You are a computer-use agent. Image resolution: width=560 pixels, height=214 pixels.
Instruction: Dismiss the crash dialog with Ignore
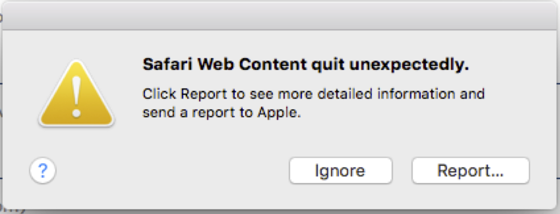point(340,171)
